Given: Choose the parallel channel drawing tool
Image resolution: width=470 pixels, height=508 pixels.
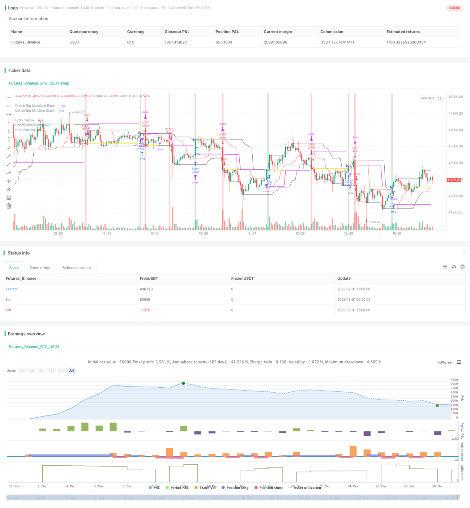Looking at the screenshot, I should (x=9, y=181).
